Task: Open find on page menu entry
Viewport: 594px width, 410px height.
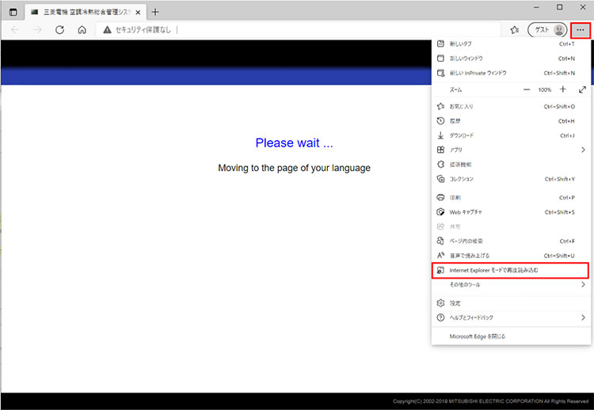Action: coord(511,241)
